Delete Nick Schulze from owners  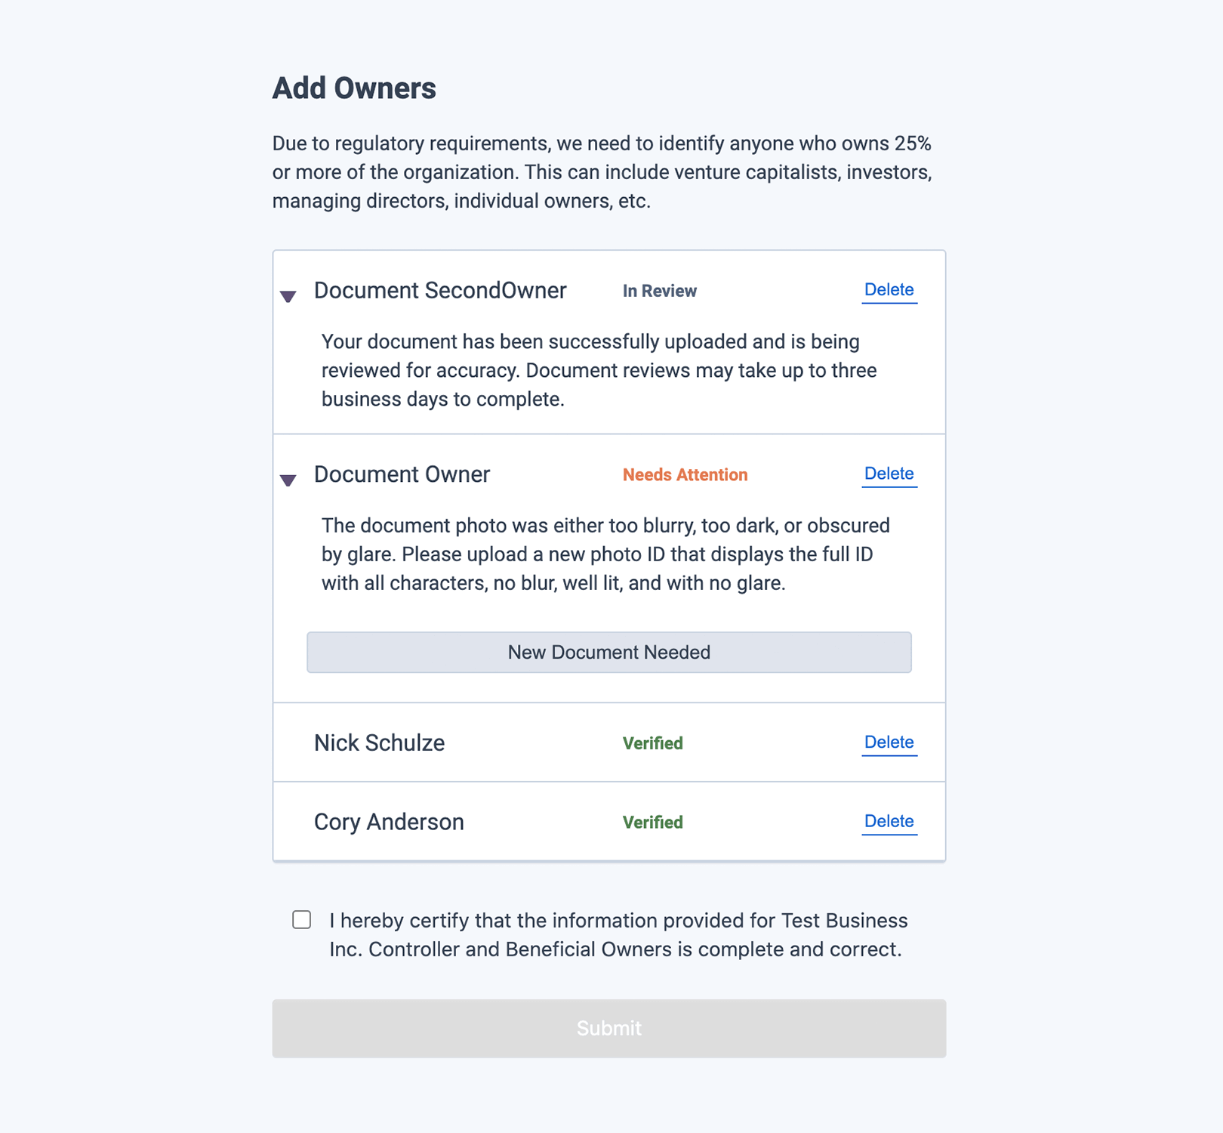[889, 742]
